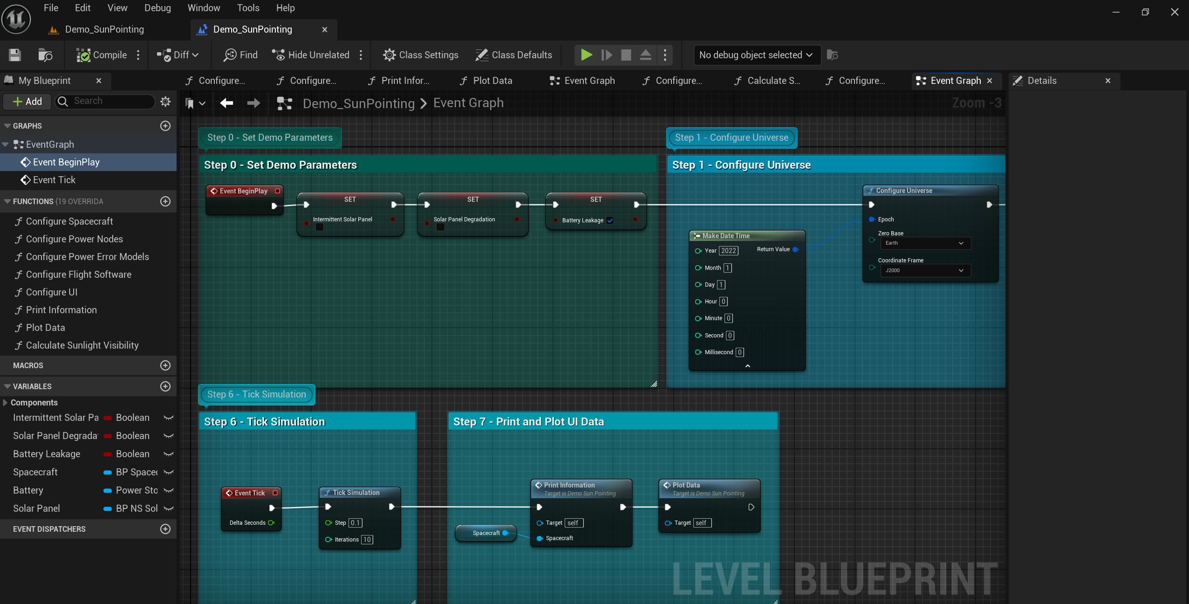Open My Blueprint view options gear
Screen dimensions: 1189x604
pos(165,101)
